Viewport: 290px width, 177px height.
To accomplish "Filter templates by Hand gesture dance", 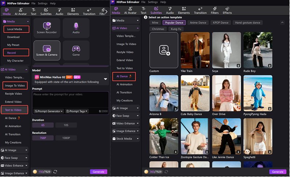I will (248, 23).
